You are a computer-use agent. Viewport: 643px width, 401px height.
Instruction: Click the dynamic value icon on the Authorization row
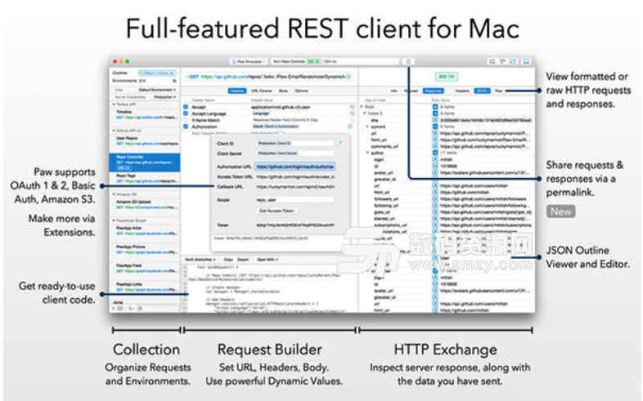(x=350, y=127)
